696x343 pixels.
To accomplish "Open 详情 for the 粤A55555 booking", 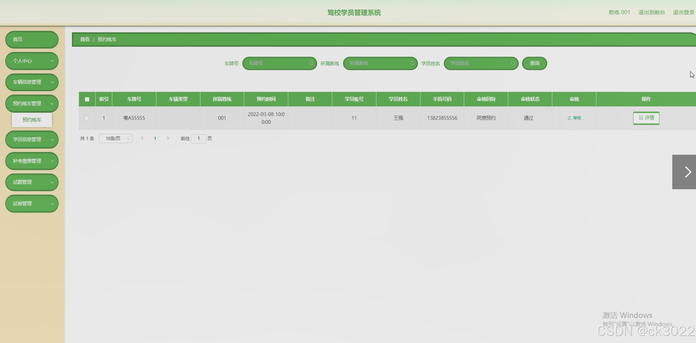I will click(x=646, y=118).
